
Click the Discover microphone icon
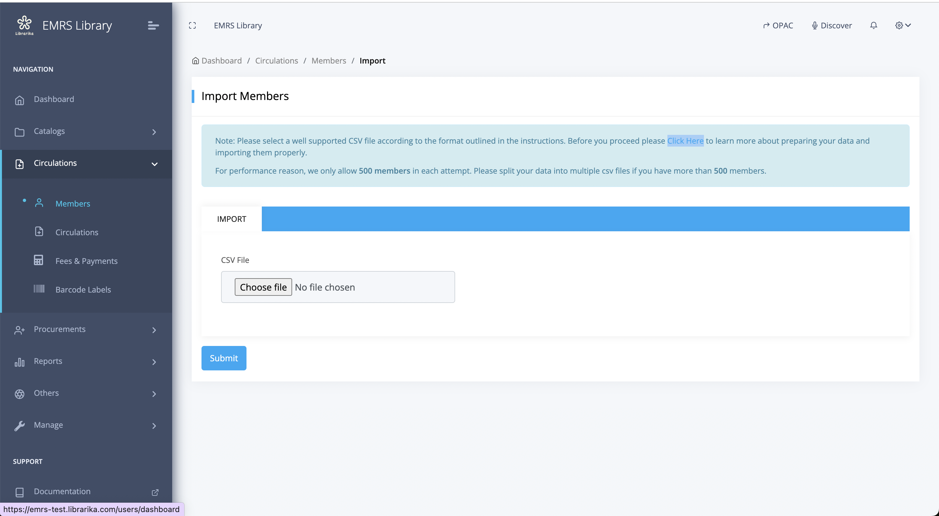pyautogui.click(x=814, y=25)
